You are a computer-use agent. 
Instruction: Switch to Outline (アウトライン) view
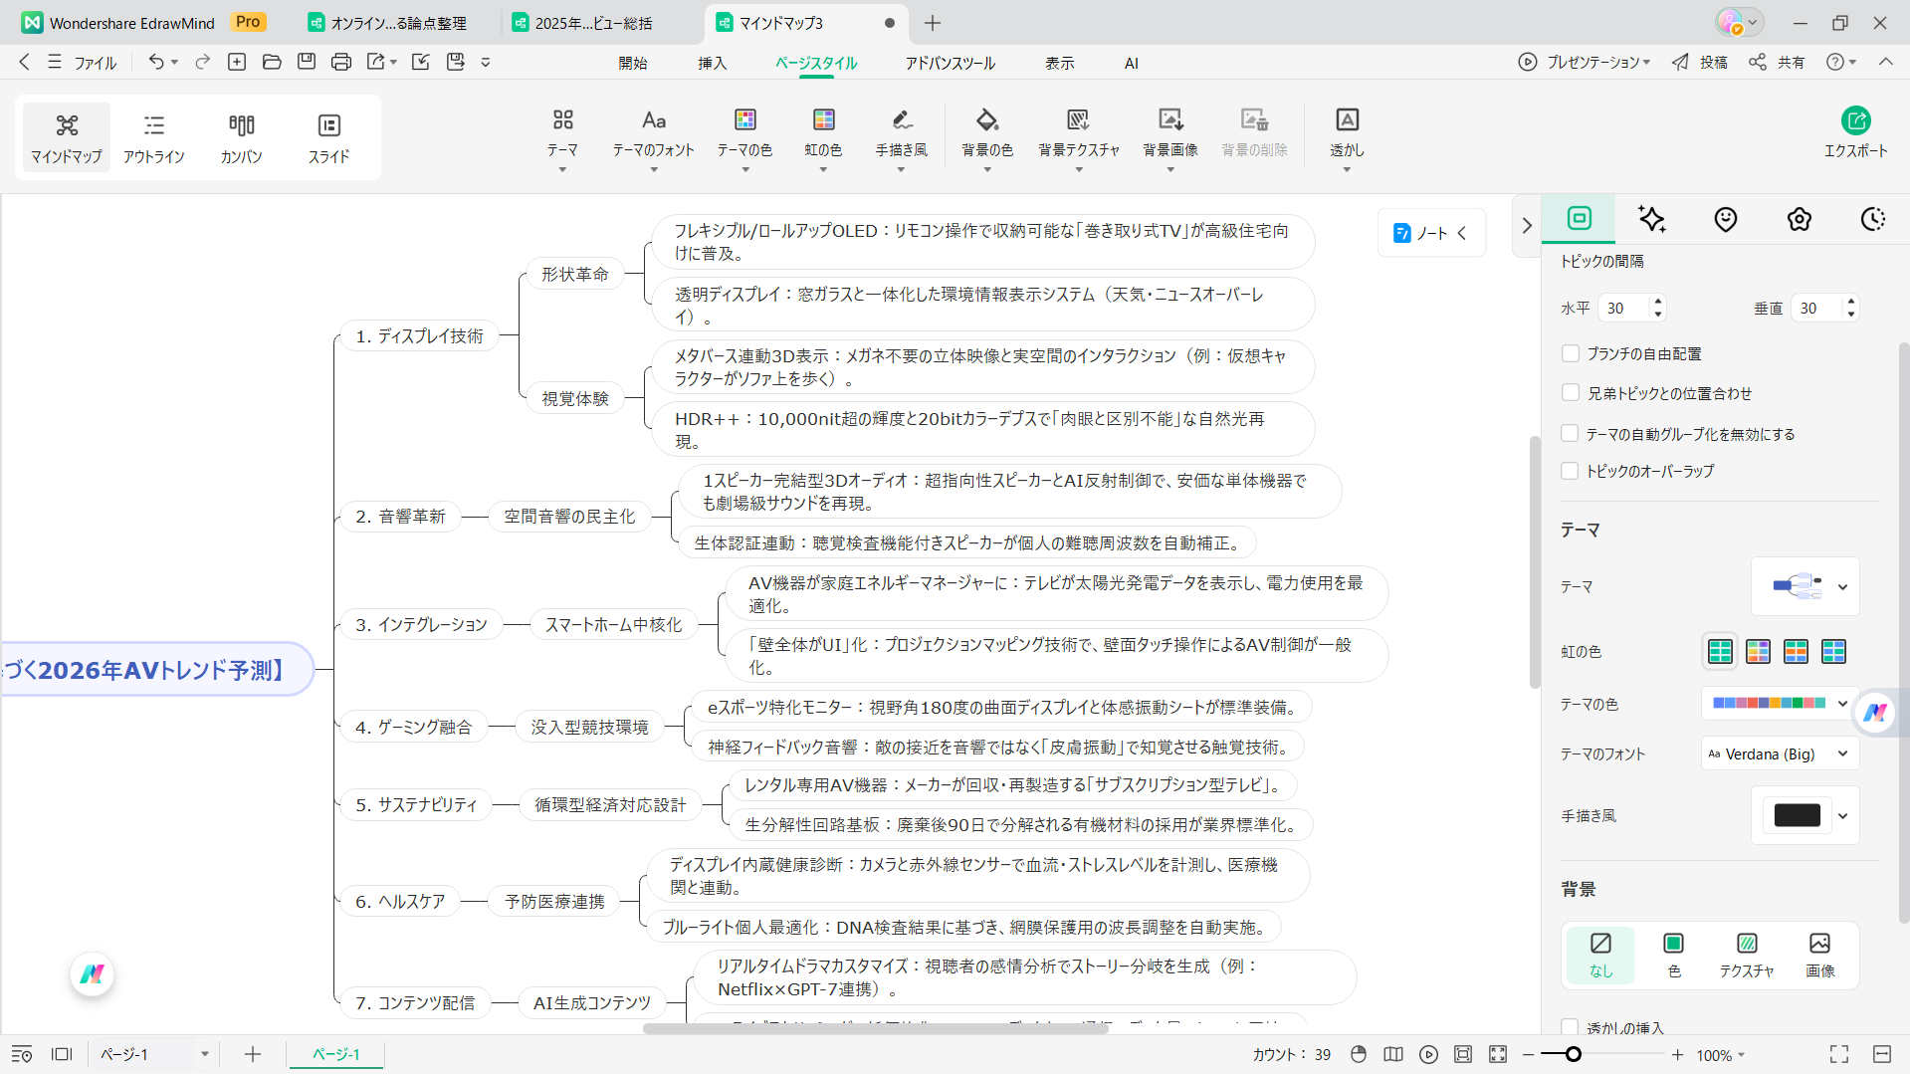[154, 137]
